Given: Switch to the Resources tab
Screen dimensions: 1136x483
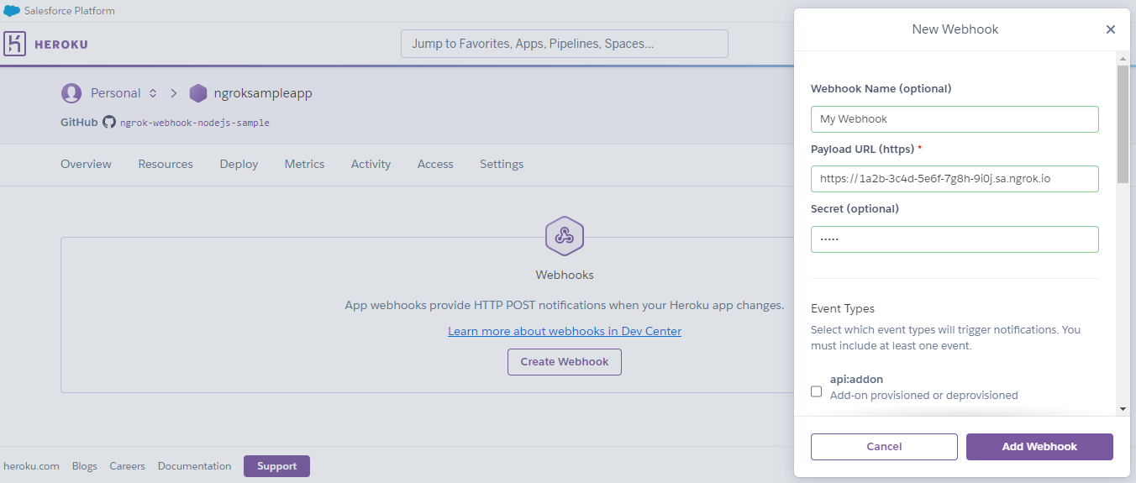Looking at the screenshot, I should pos(166,165).
